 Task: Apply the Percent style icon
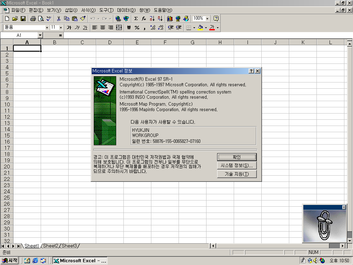tap(137, 28)
